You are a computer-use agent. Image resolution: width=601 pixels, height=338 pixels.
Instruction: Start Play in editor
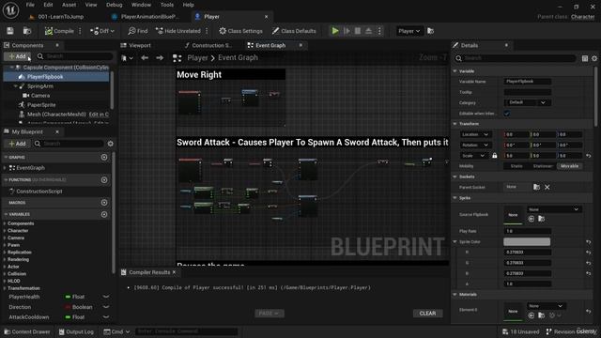pyautogui.click(x=335, y=31)
